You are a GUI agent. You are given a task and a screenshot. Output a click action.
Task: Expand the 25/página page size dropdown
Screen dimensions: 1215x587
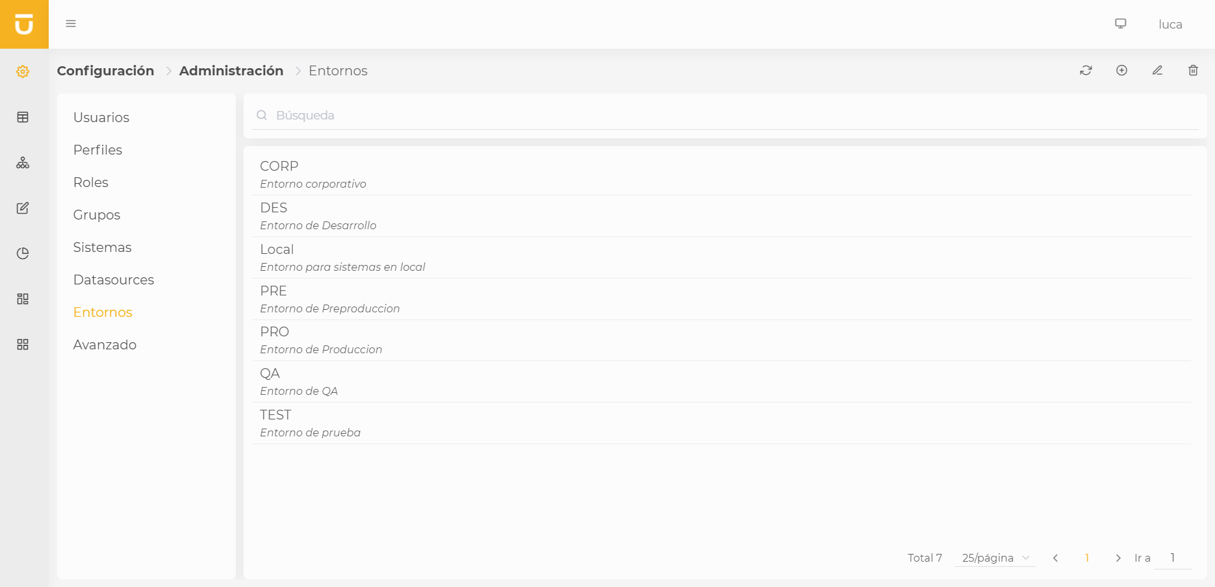[x=995, y=558]
